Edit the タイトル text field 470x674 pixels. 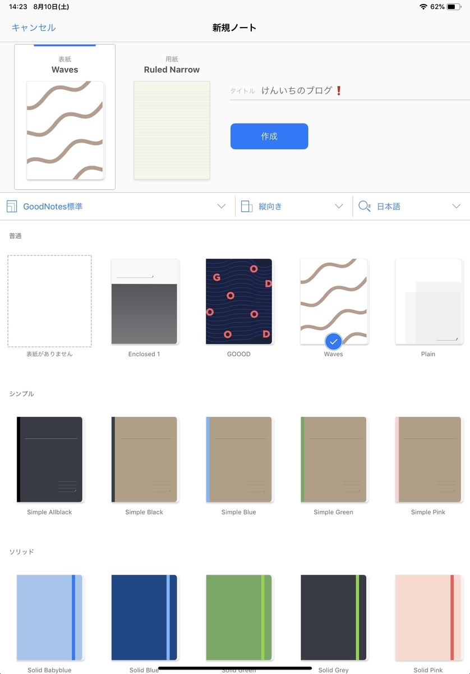tap(350, 90)
